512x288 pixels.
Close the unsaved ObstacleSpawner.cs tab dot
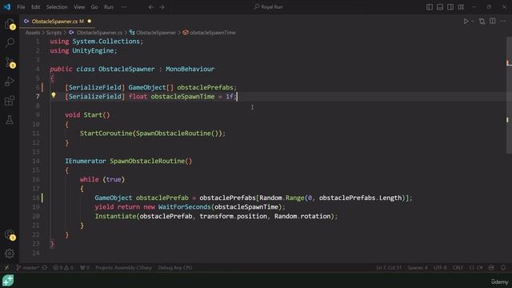(89, 22)
